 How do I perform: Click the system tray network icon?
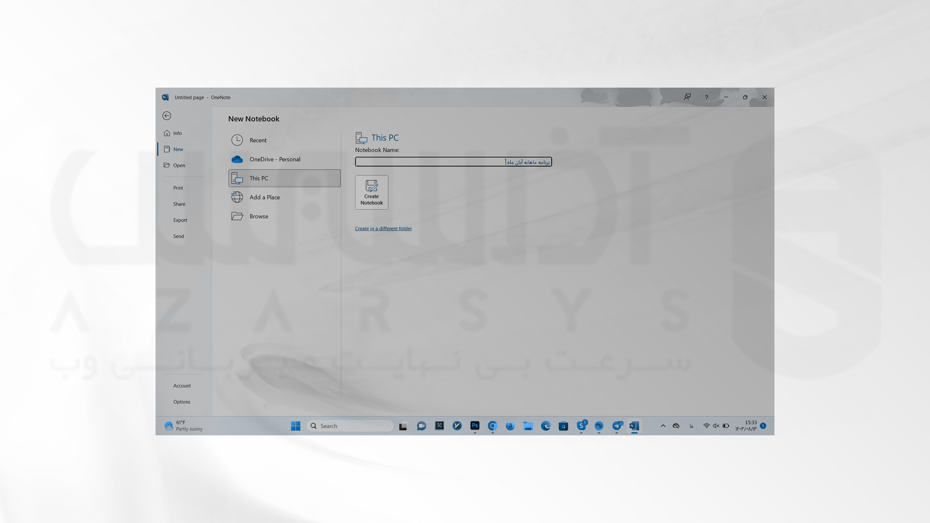tap(707, 426)
